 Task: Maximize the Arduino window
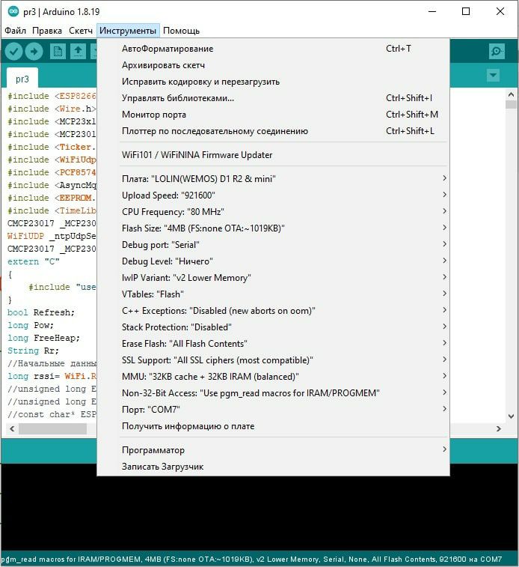(466, 11)
